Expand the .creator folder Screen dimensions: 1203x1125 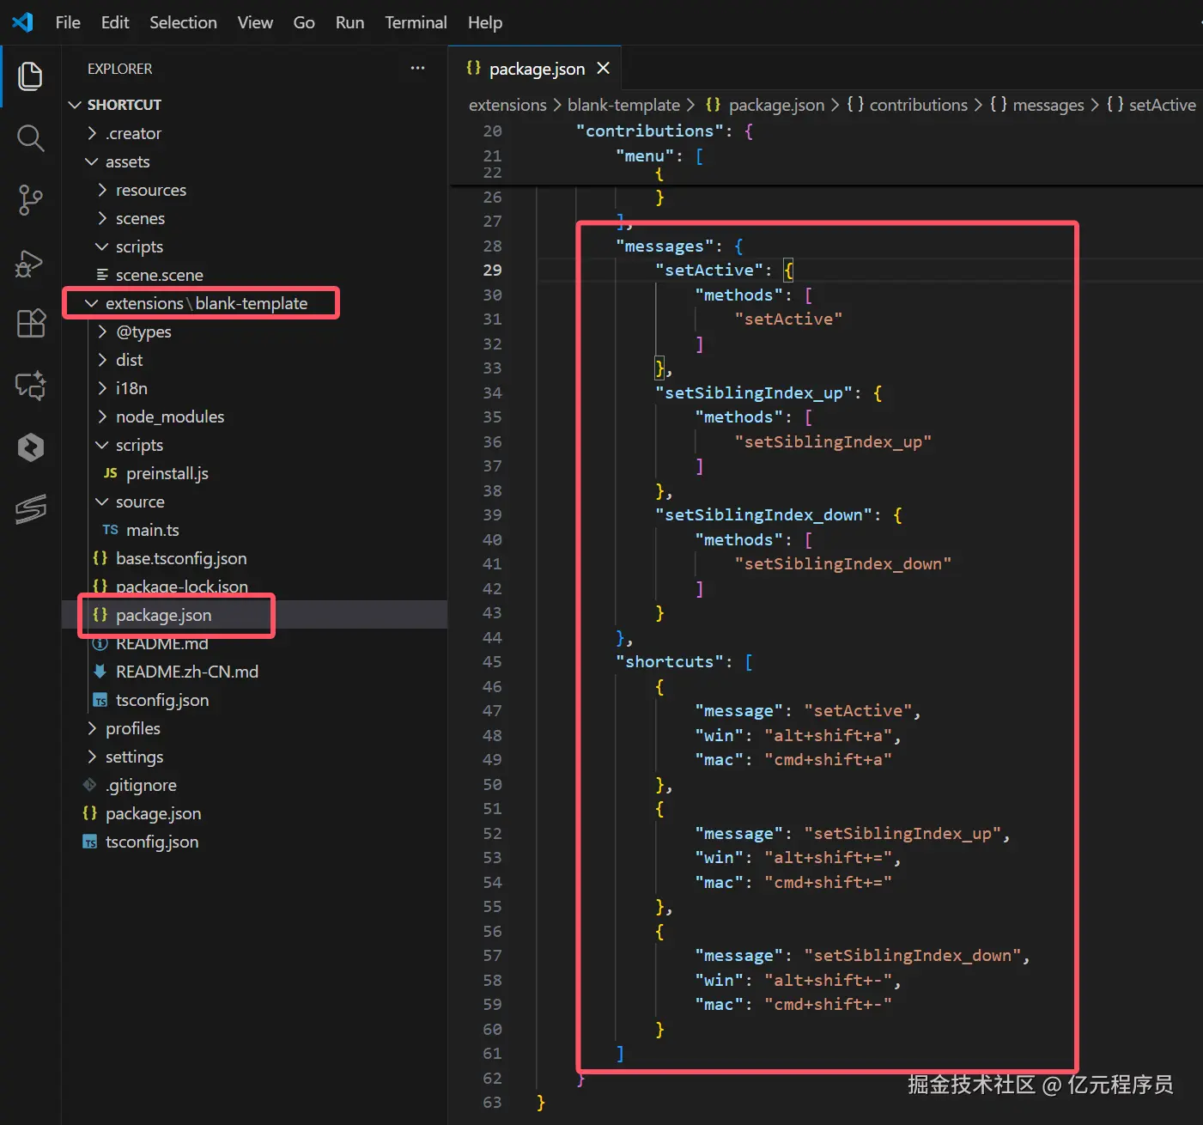(254, 133)
